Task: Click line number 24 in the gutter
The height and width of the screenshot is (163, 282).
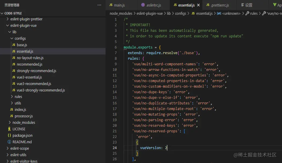Action: point(115,148)
